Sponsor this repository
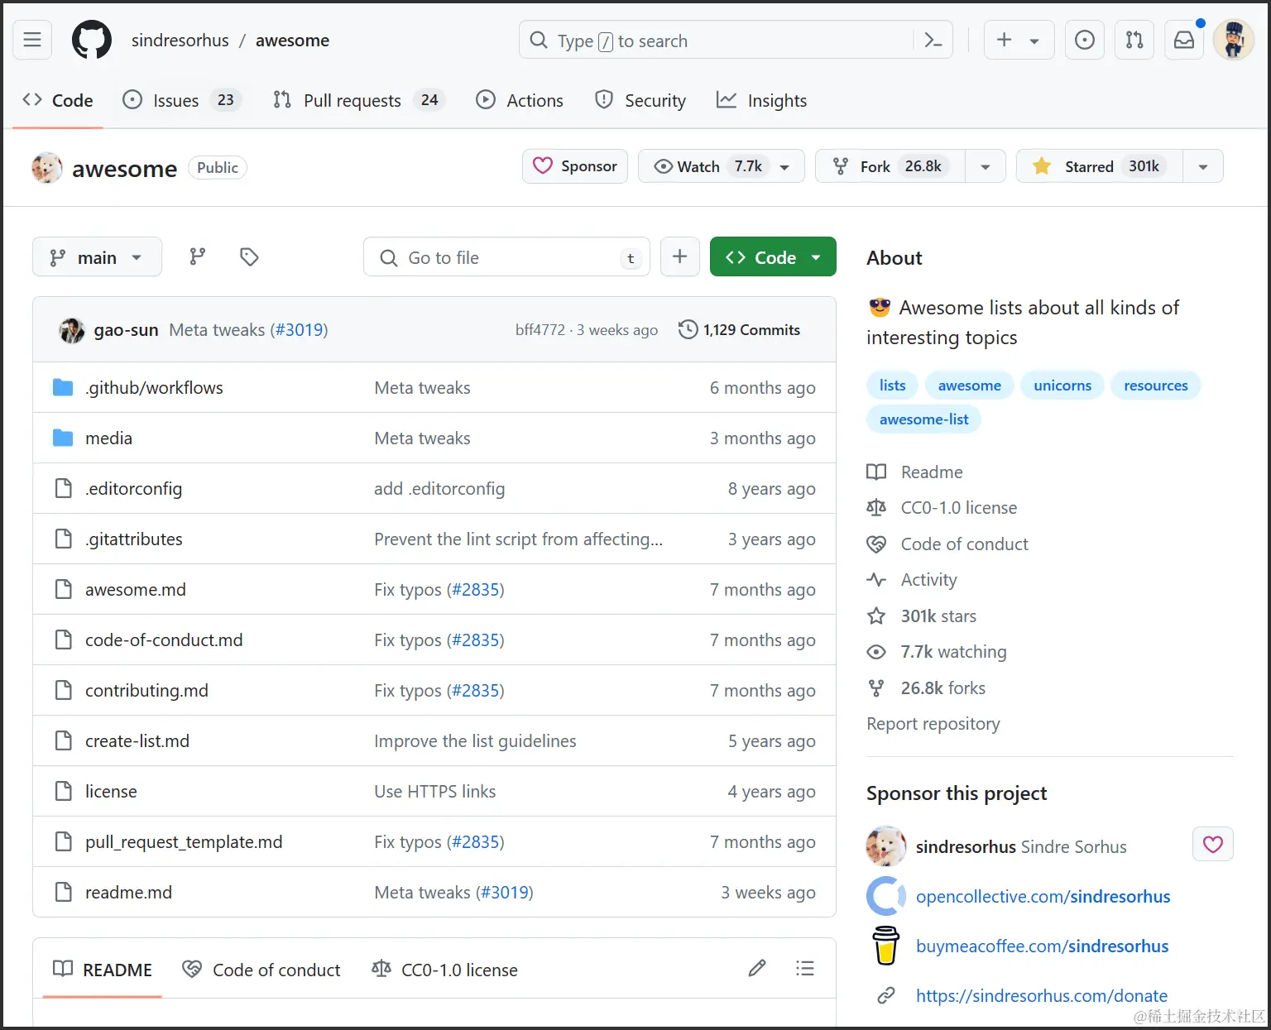 575,166
